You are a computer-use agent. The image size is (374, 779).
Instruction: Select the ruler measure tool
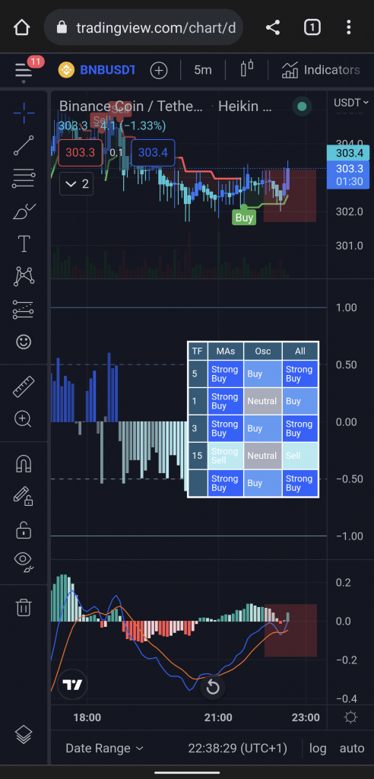(24, 387)
